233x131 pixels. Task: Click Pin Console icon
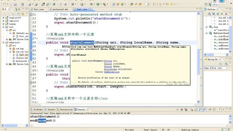(x=210, y=110)
